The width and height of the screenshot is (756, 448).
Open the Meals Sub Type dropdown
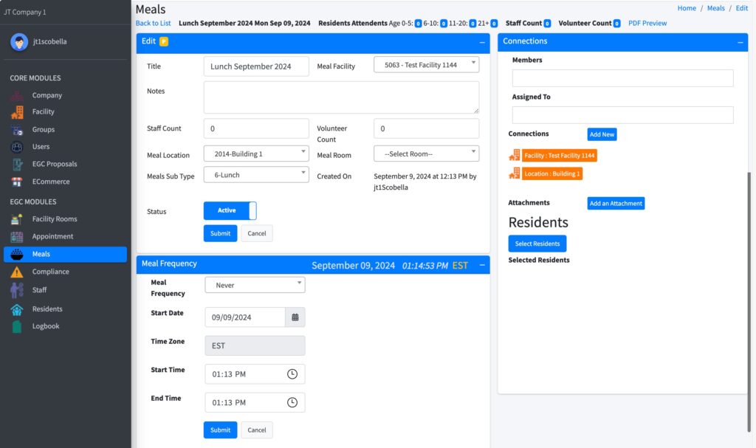click(255, 175)
